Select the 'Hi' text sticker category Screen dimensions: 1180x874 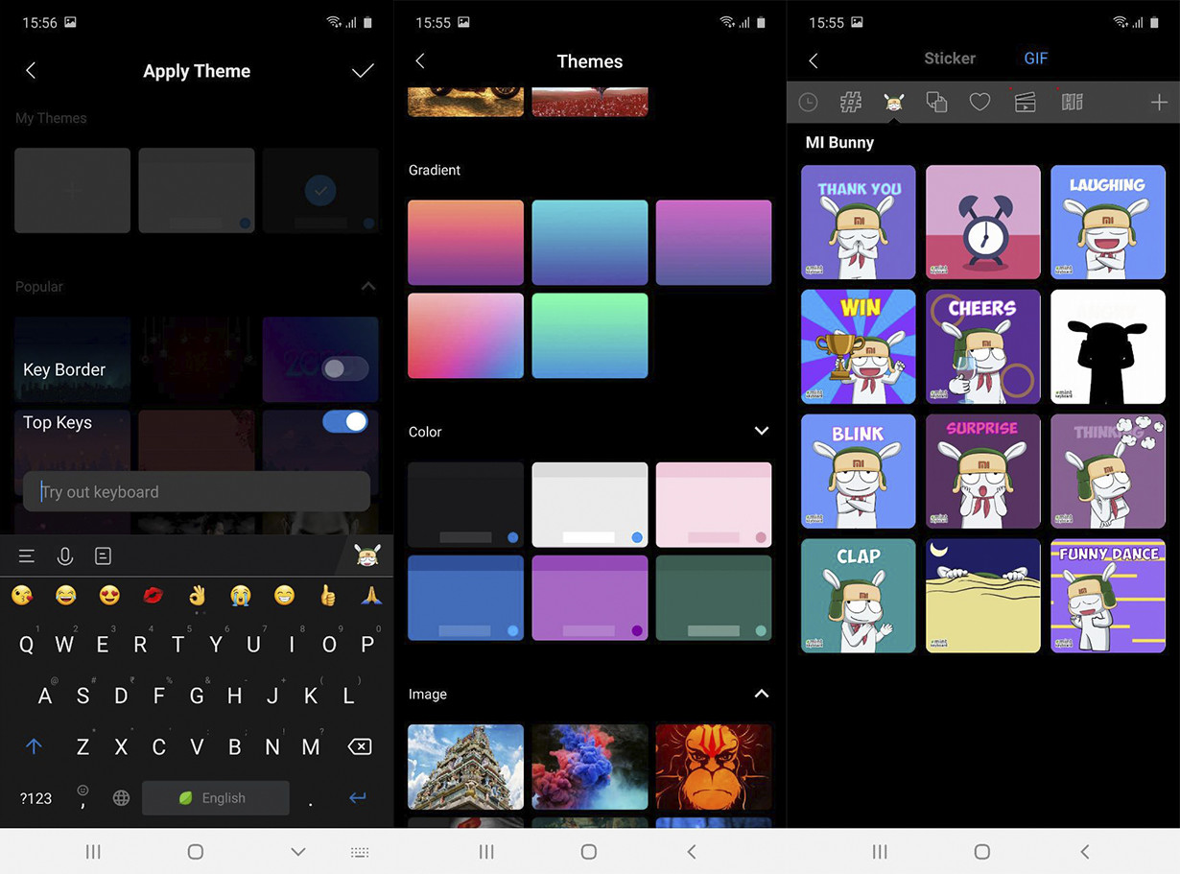point(1072,102)
